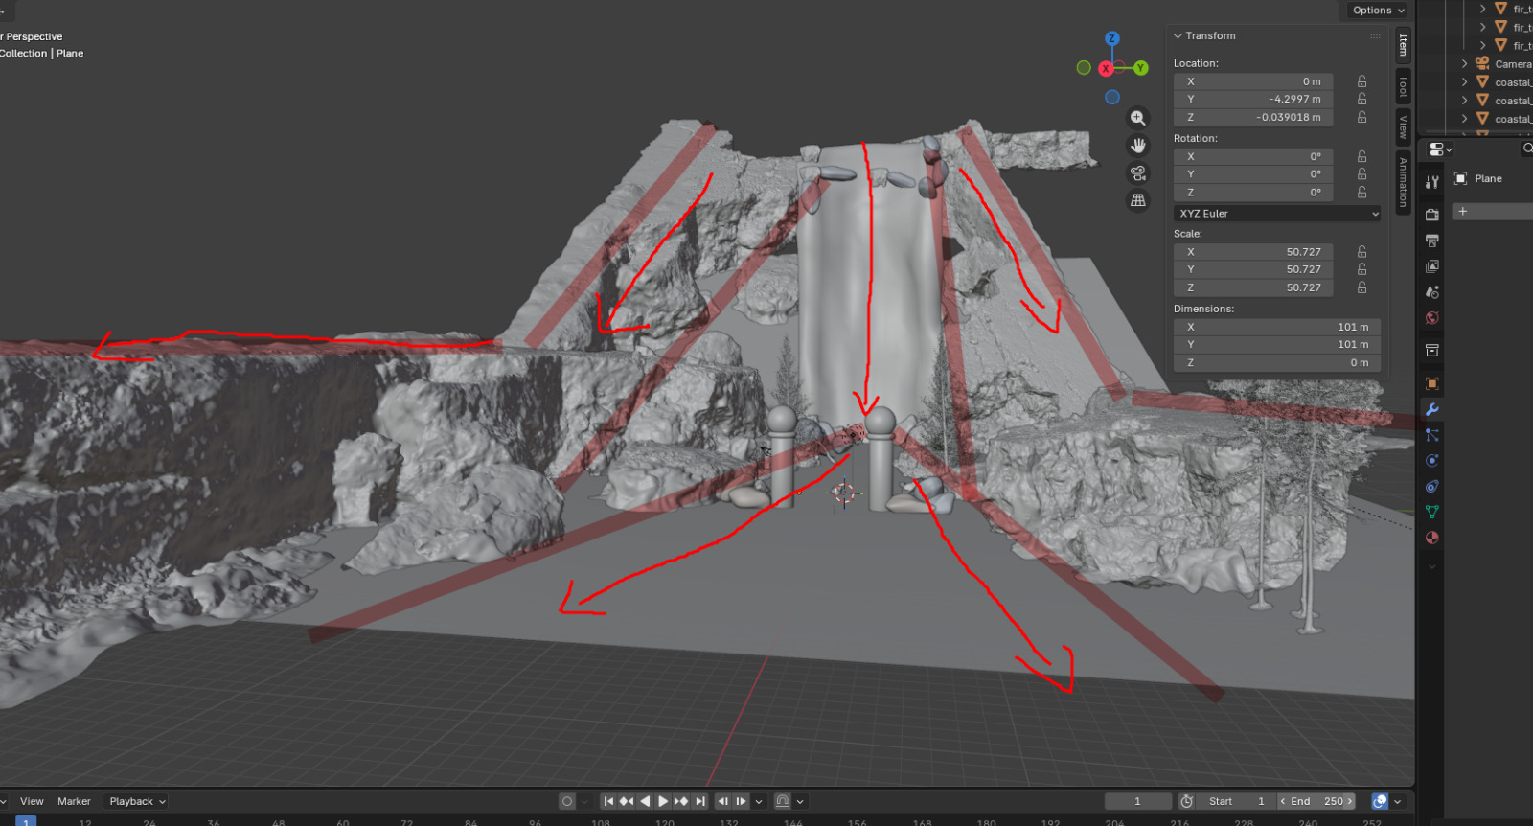The image size is (1533, 826).
Task: Open the Physics properties tab icon
Action: 1432,461
